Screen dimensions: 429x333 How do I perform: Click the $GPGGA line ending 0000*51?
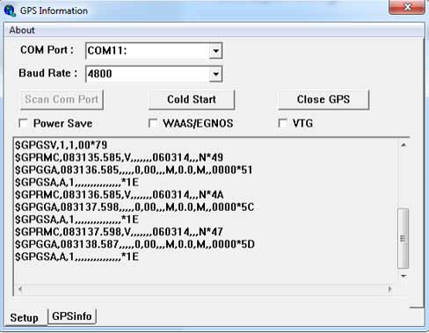pyautogui.click(x=134, y=170)
